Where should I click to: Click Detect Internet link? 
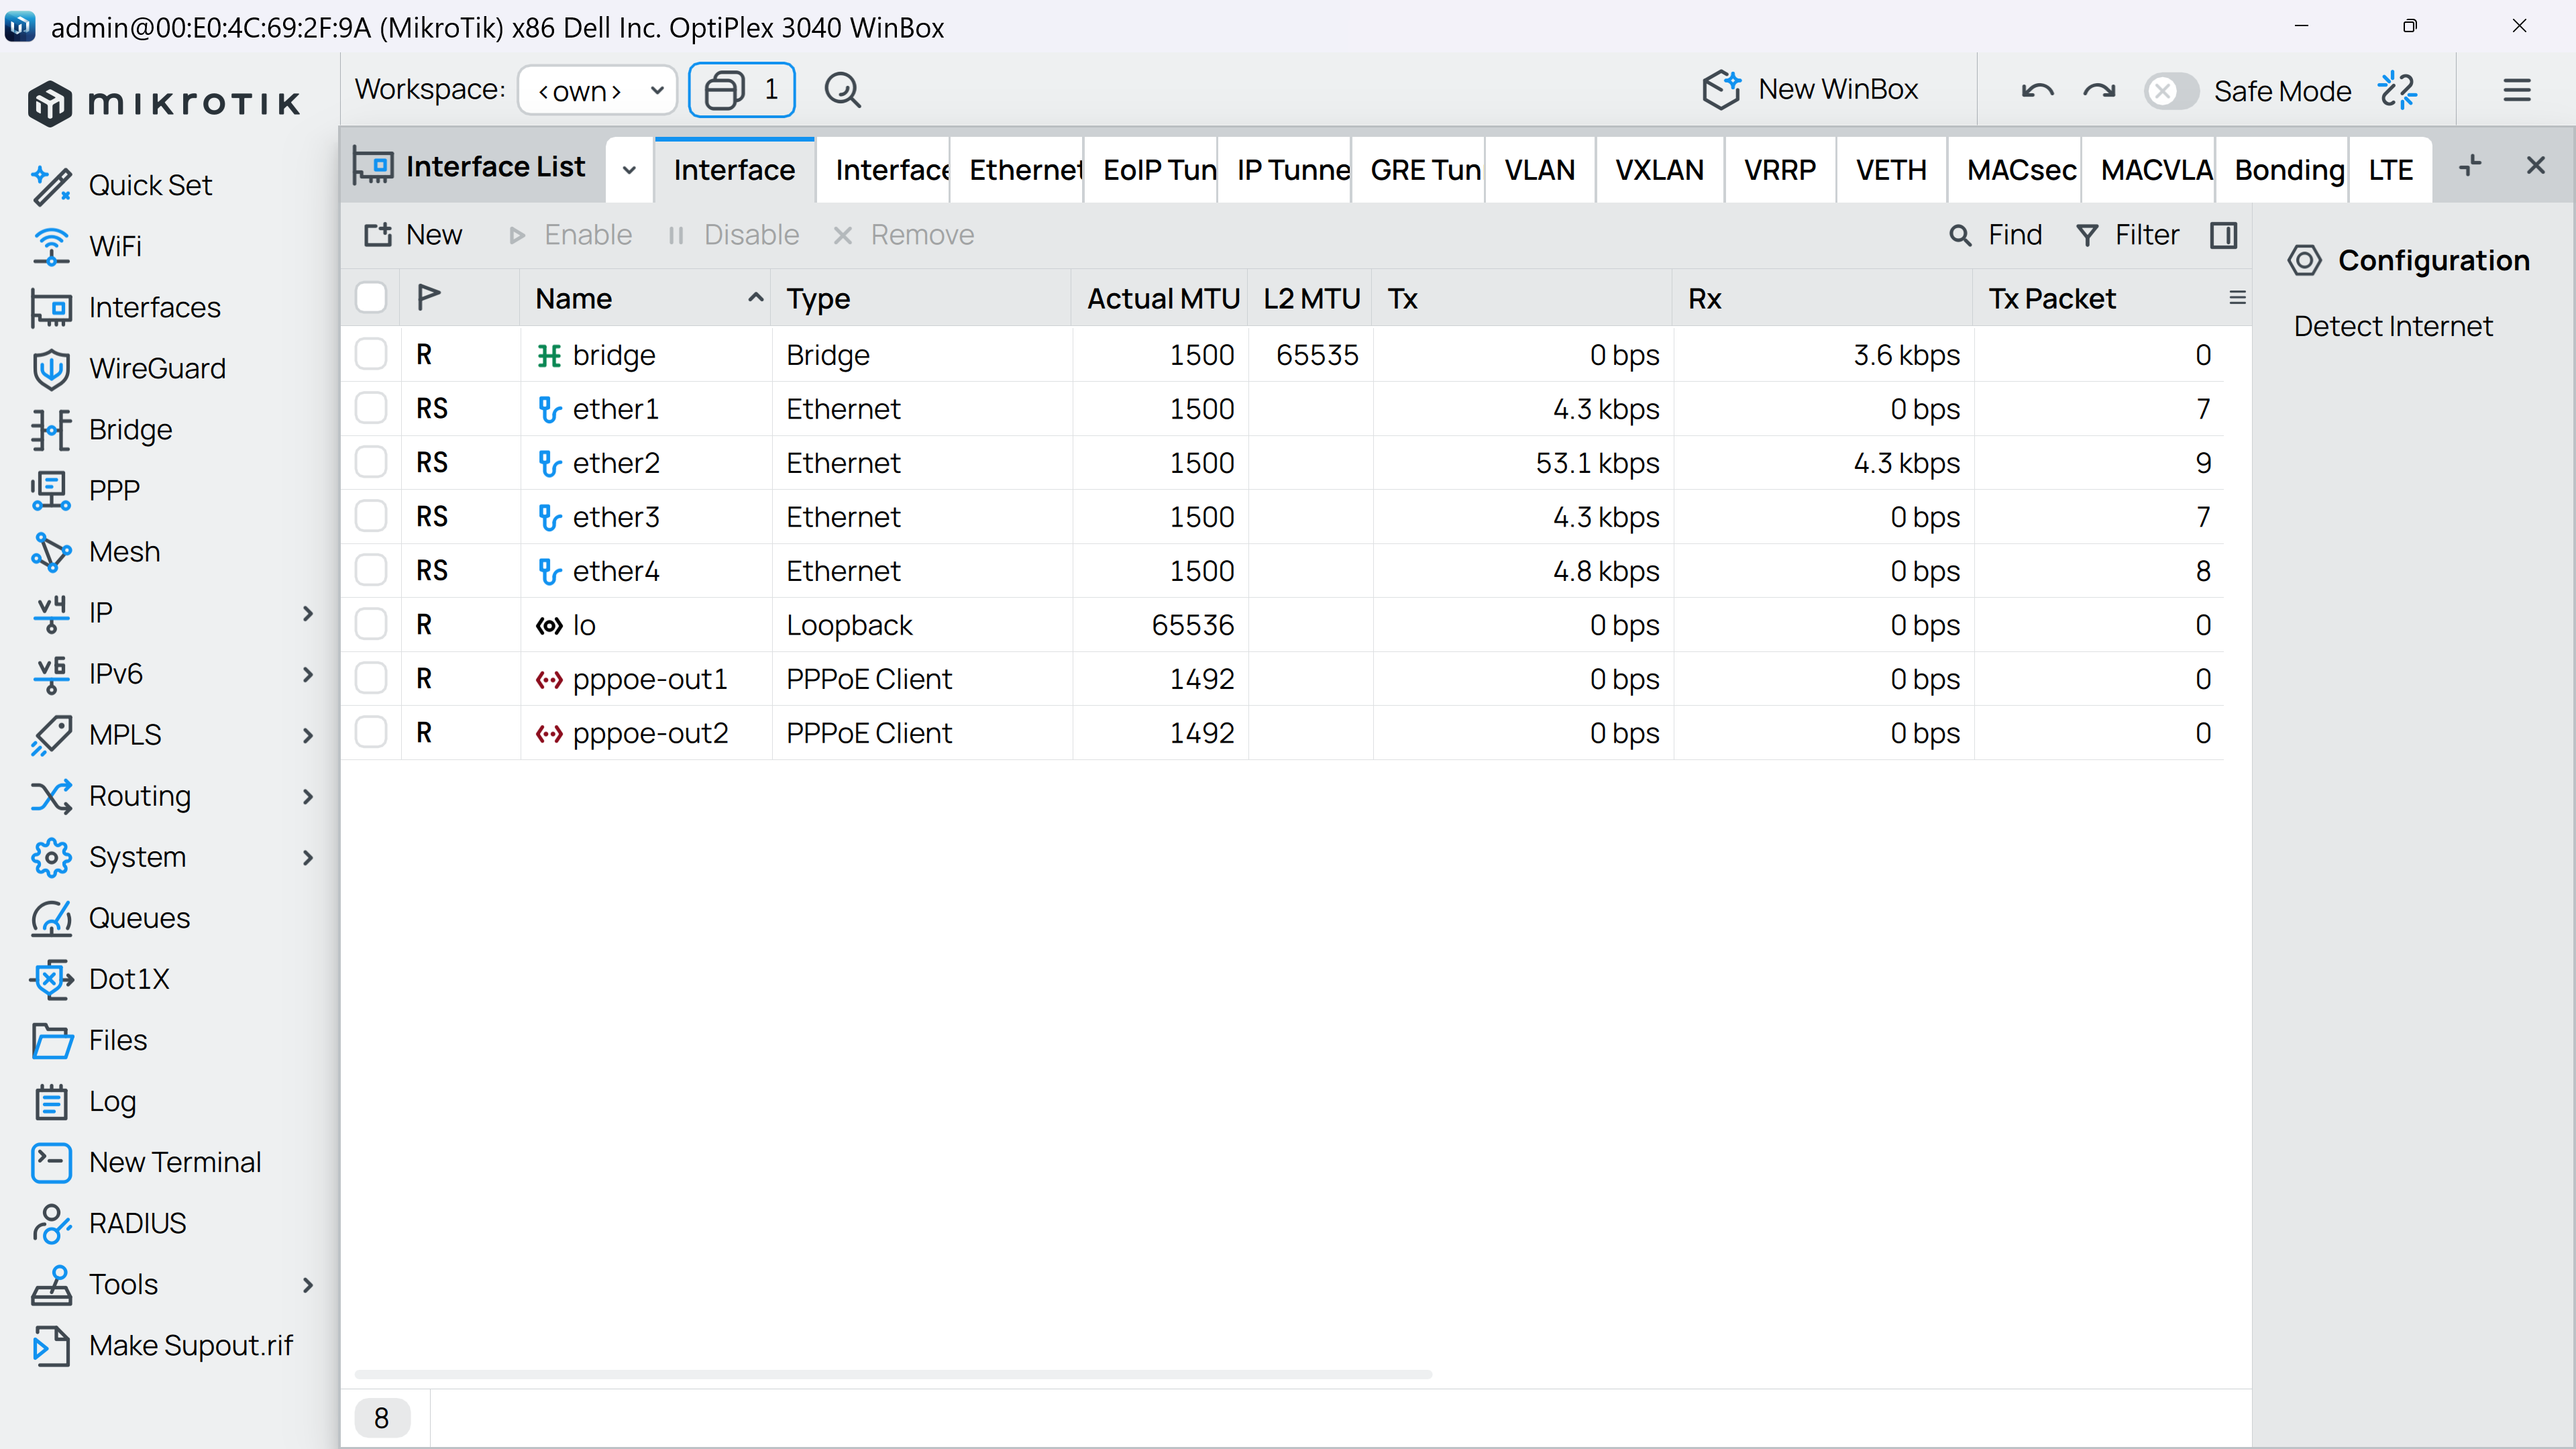[2393, 326]
